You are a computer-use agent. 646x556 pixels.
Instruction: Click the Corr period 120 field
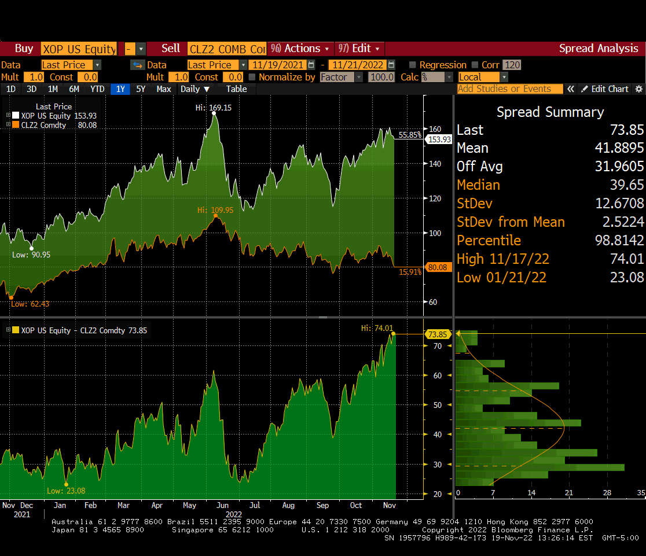tap(512, 65)
